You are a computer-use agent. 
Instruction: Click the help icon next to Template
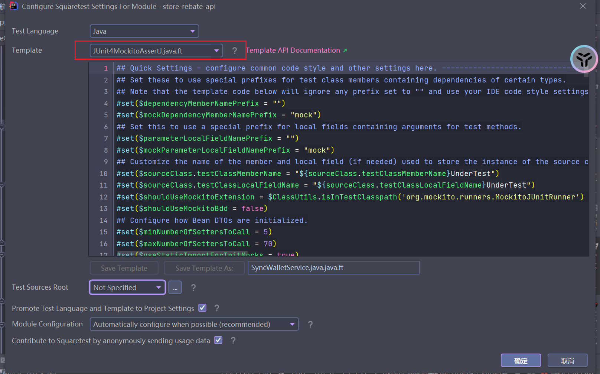tap(234, 51)
